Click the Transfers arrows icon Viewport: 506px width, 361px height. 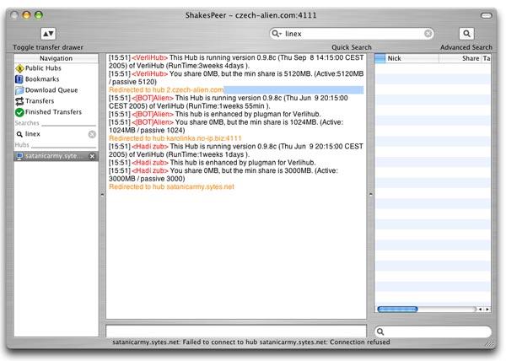pos(19,101)
